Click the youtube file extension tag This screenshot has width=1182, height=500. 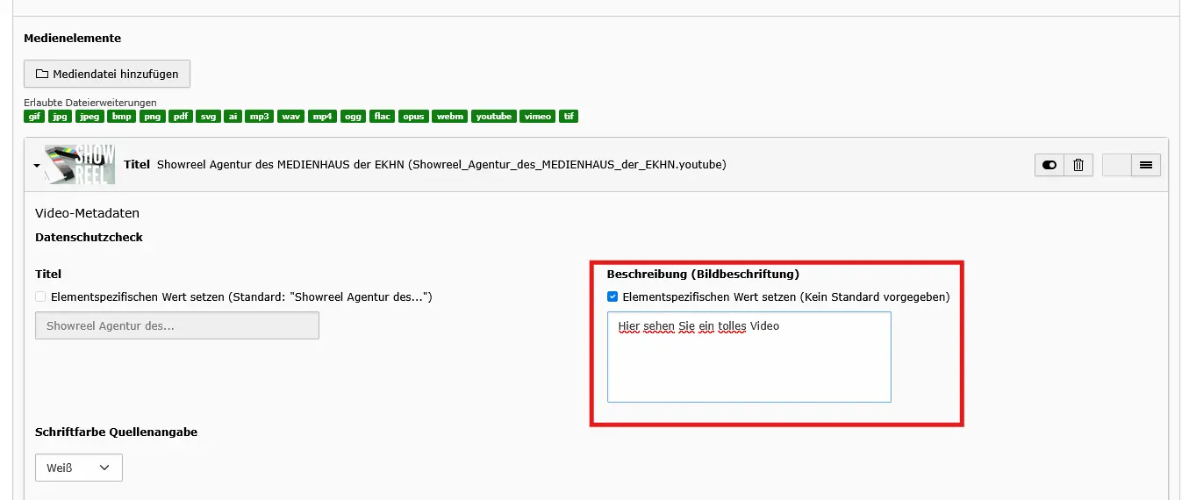(494, 117)
